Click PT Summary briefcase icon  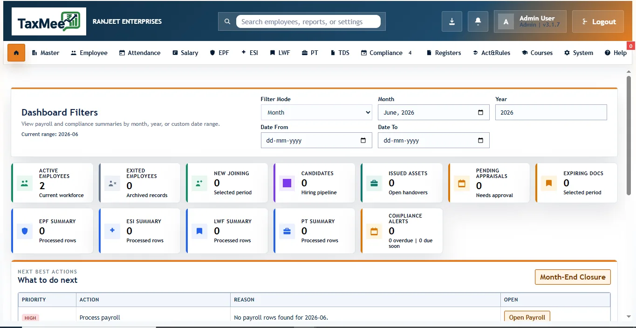pos(287,231)
